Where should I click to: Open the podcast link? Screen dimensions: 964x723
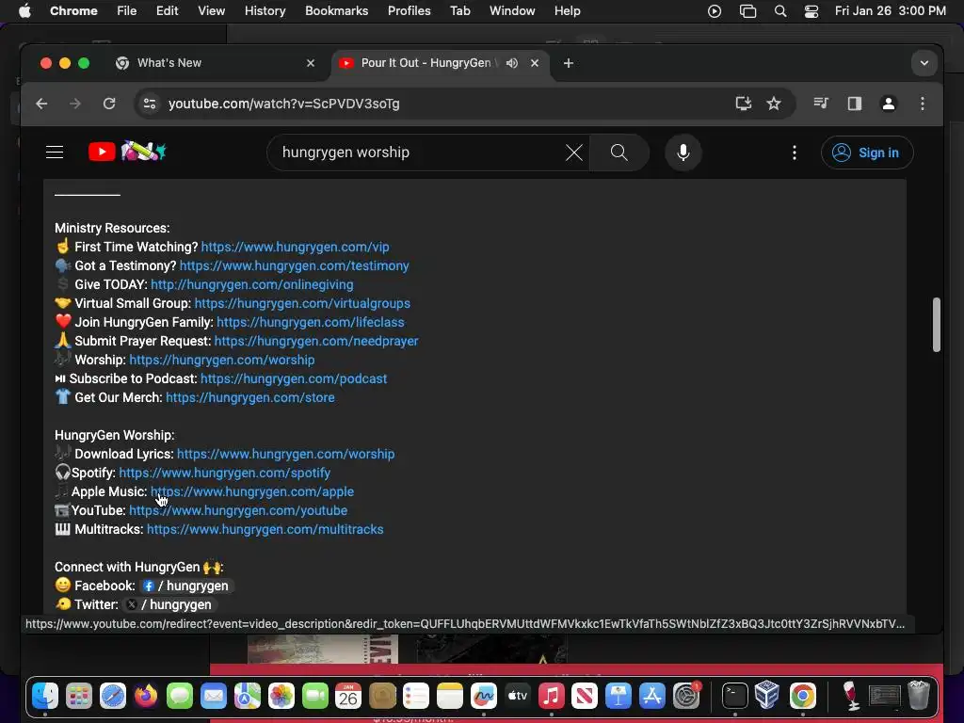tap(294, 378)
